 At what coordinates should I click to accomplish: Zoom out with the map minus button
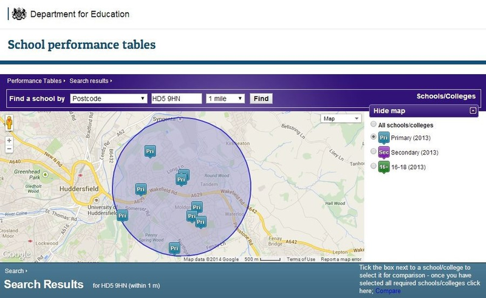[9, 148]
